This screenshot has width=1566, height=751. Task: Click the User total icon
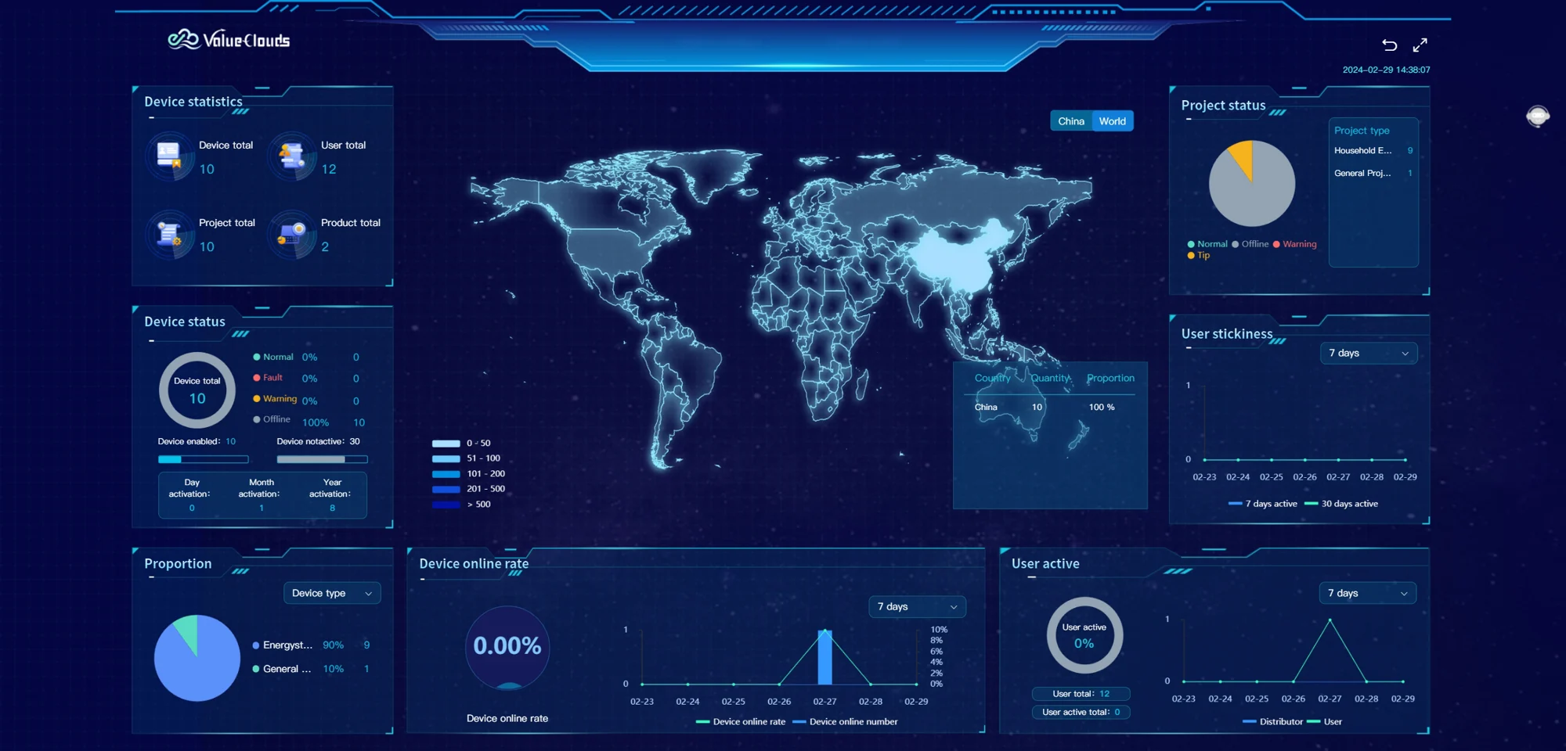click(292, 156)
